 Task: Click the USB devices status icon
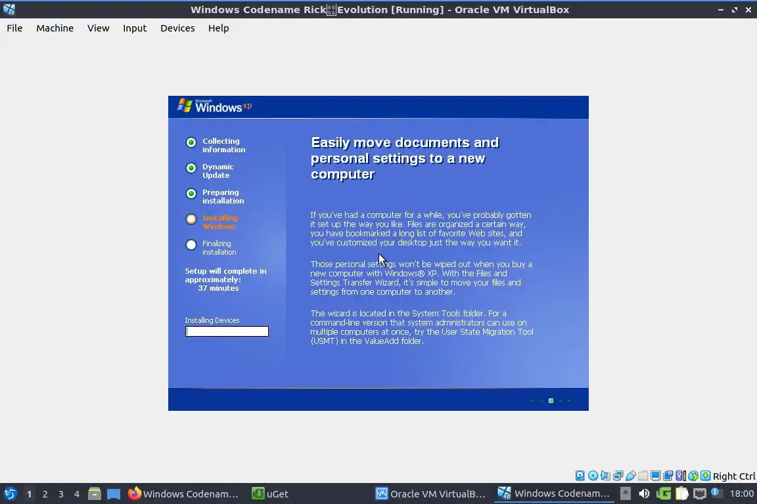(x=631, y=476)
